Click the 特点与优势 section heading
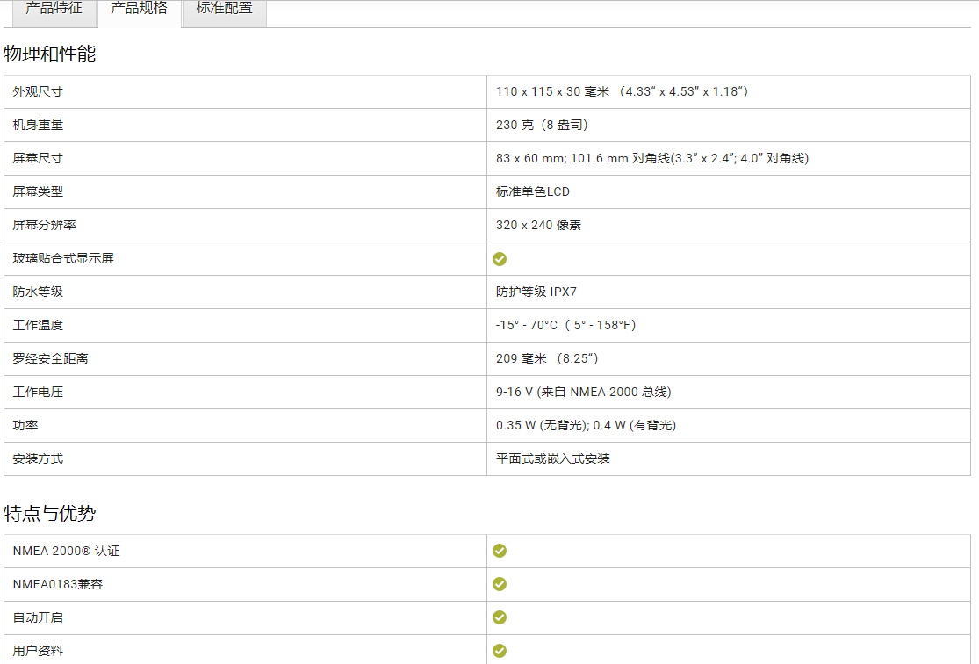Image resolution: width=979 pixels, height=664 pixels. (x=50, y=514)
